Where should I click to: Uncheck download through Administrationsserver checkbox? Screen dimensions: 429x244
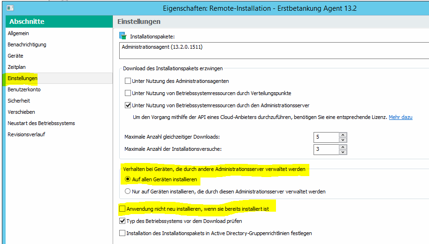point(128,105)
